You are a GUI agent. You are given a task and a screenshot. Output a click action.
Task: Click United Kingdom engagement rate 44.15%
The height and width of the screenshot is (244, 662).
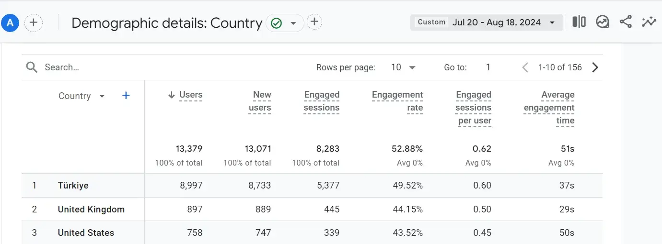[407, 209]
